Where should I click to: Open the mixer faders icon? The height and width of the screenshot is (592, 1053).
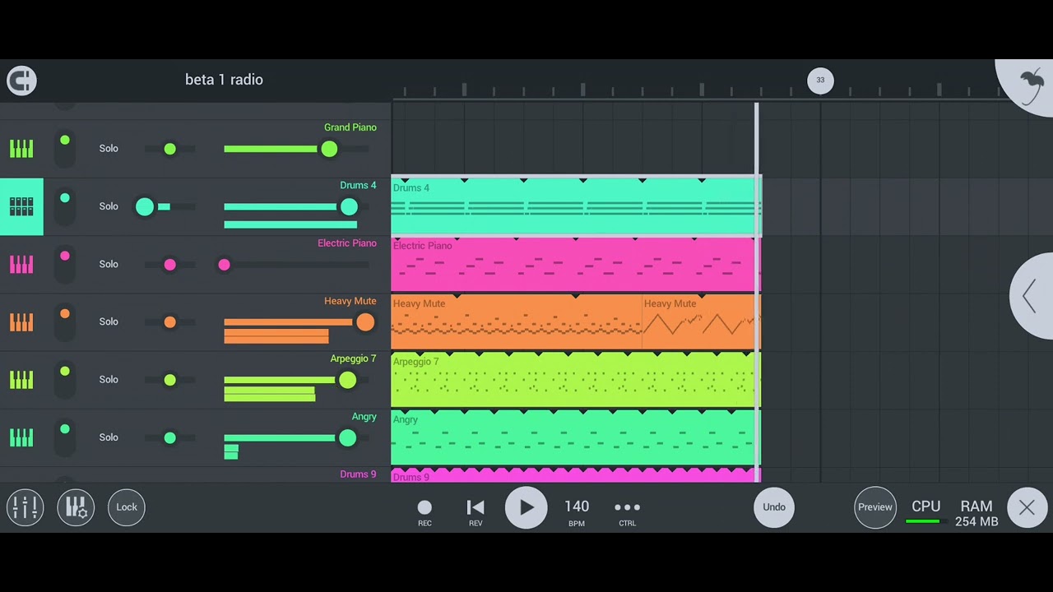[x=25, y=507]
